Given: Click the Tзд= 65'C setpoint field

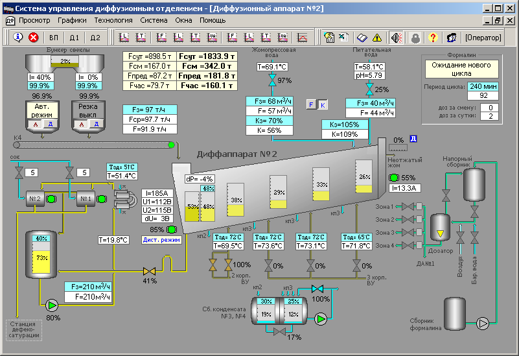Looking at the screenshot, I should tap(356, 237).
